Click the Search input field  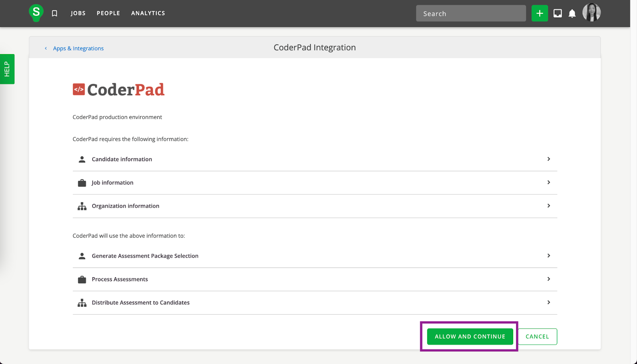pyautogui.click(x=471, y=14)
